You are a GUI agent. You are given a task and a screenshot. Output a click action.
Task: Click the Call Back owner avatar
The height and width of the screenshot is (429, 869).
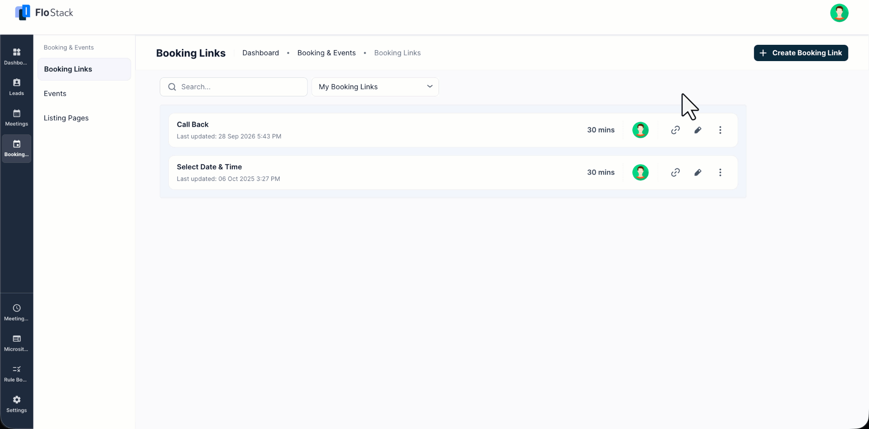tap(640, 130)
